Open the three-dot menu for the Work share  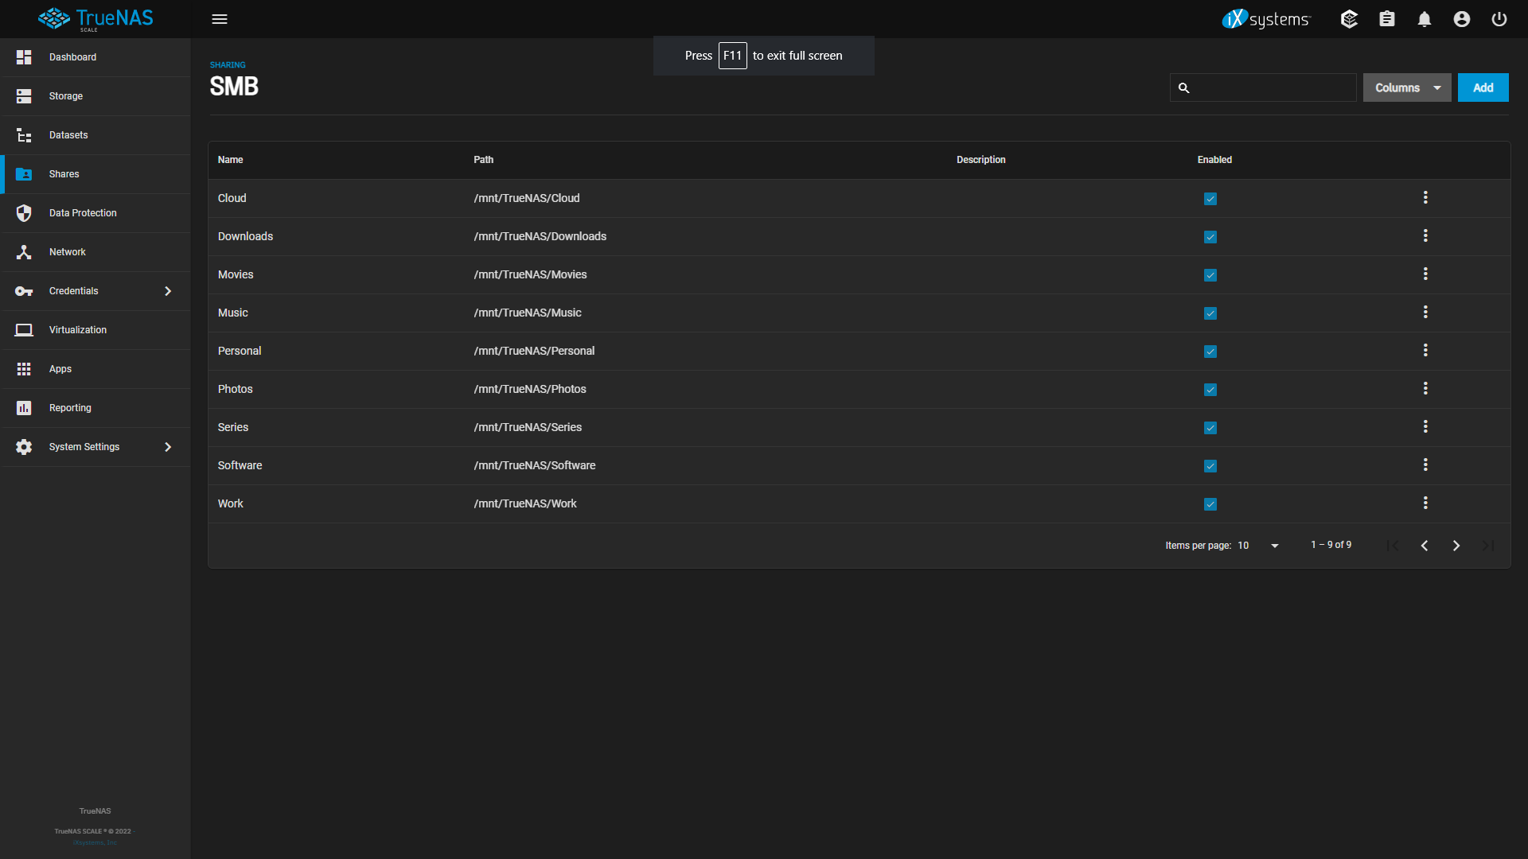(x=1425, y=503)
